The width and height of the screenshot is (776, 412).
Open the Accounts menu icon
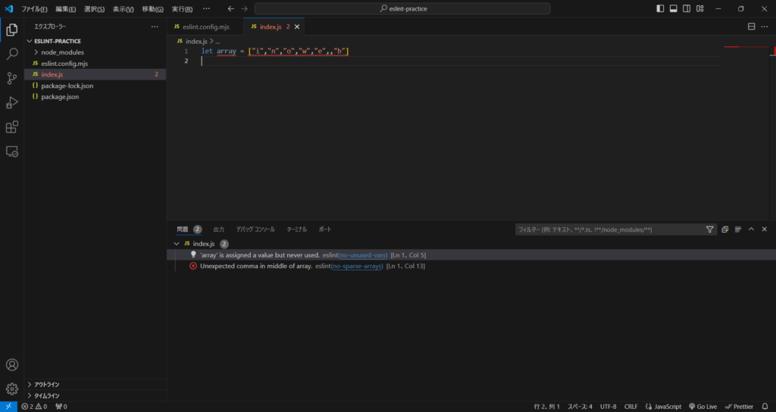pyautogui.click(x=12, y=365)
